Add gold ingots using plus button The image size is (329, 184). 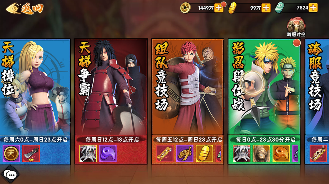tap(266, 8)
